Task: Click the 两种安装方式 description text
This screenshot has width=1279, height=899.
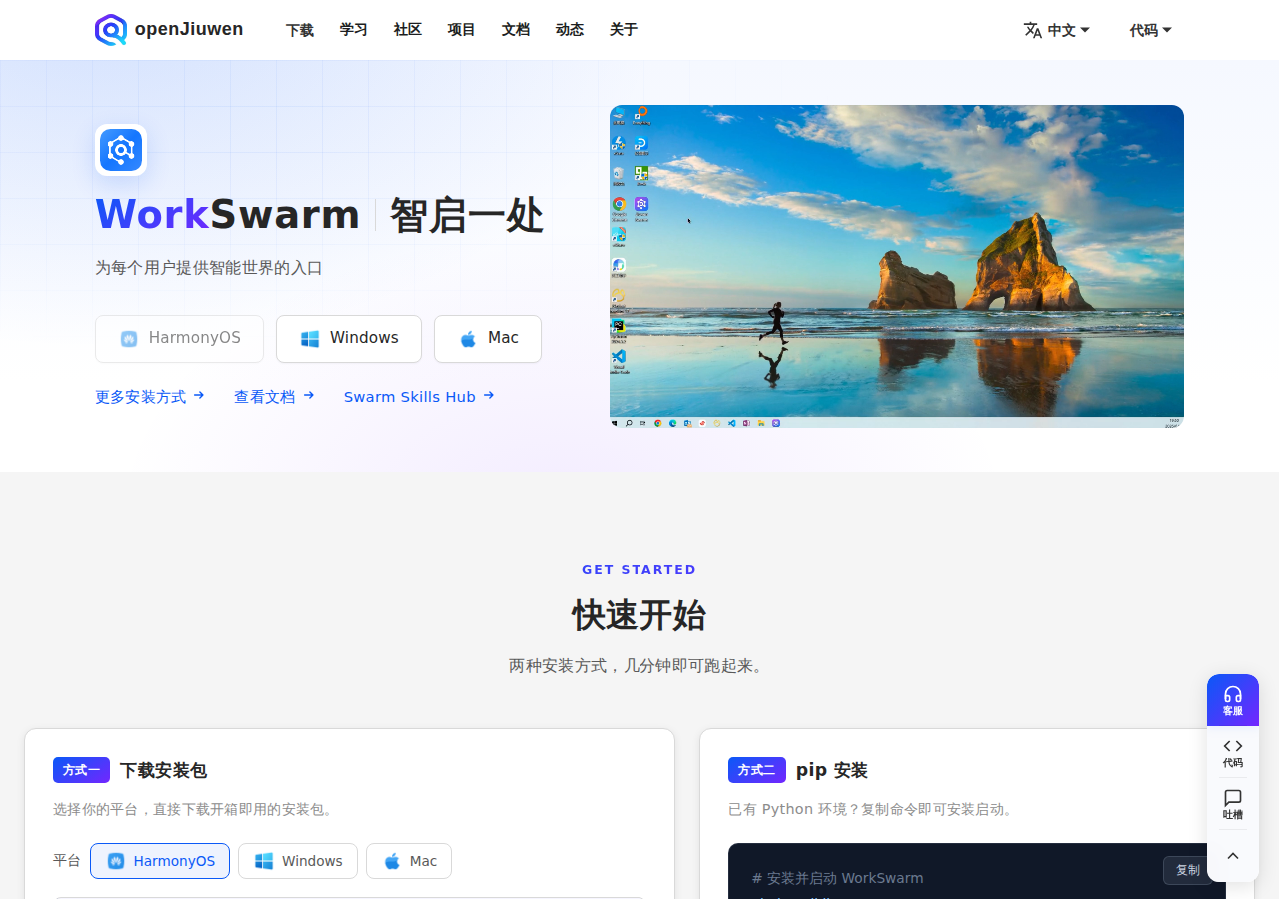Action: click(x=639, y=665)
